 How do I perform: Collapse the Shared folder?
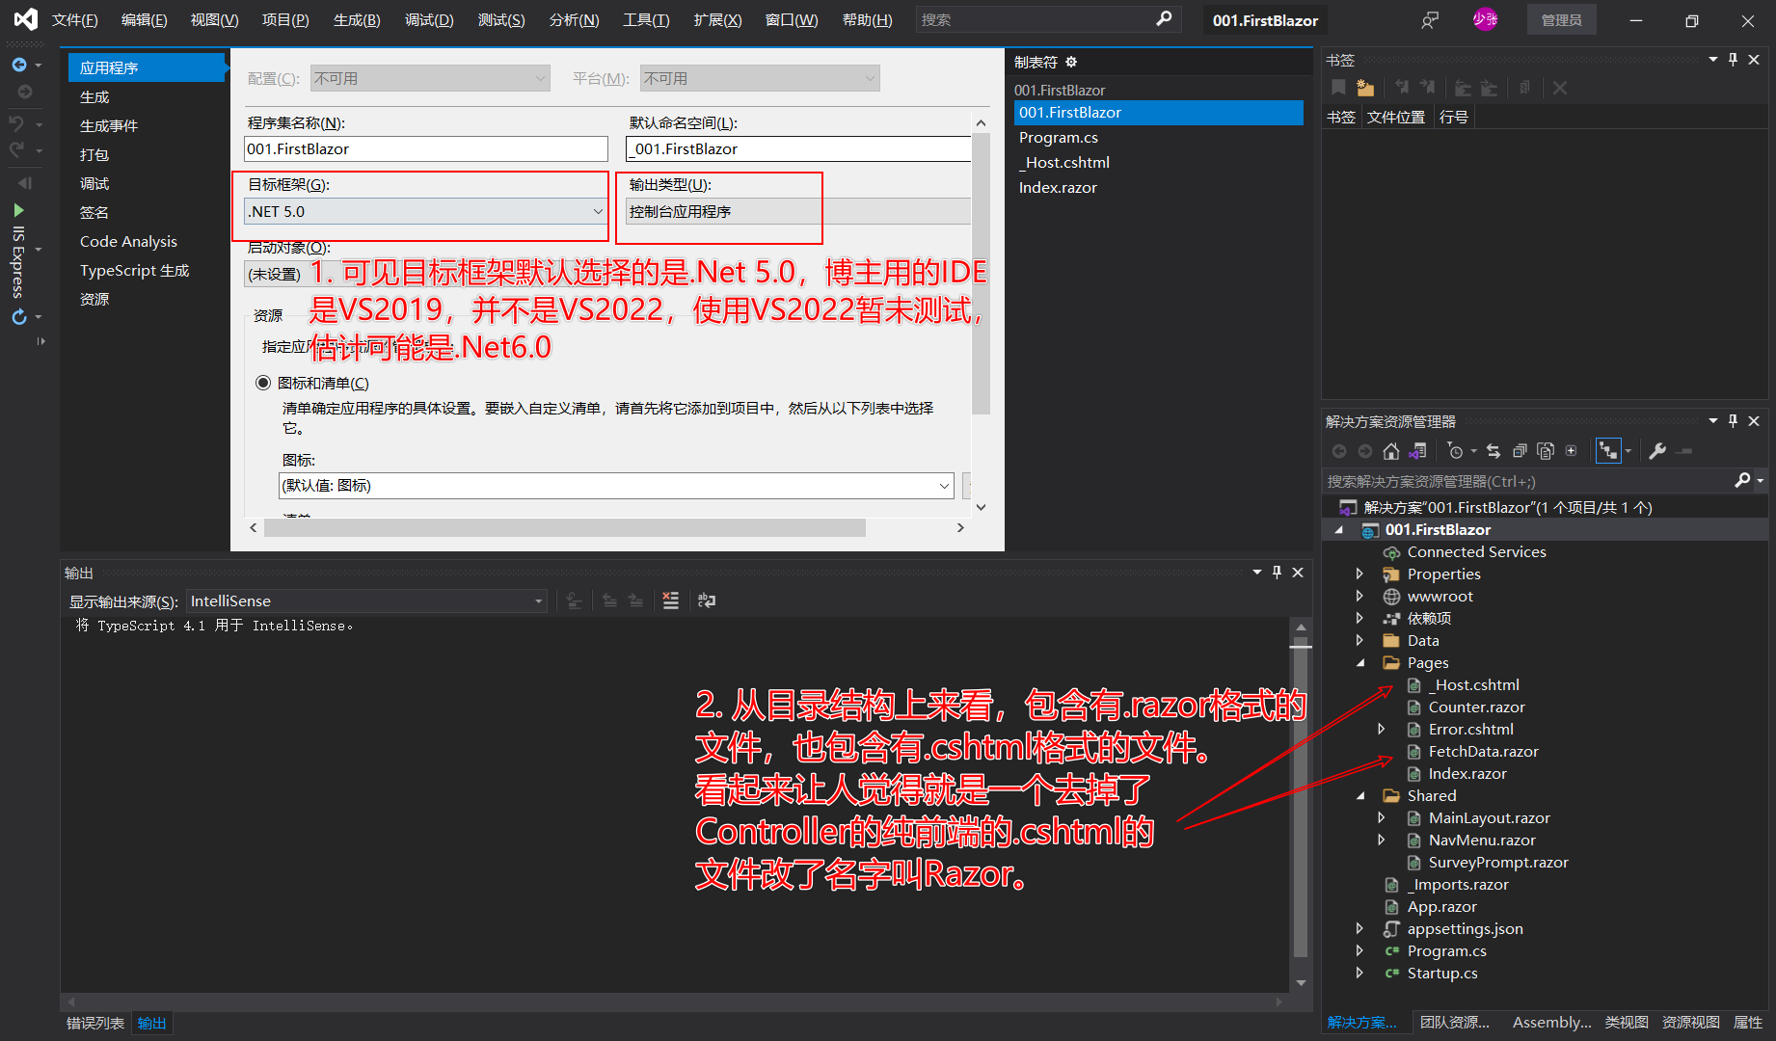click(x=1360, y=796)
